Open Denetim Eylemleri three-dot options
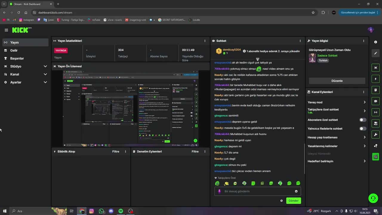Image resolution: width=382 pixels, height=215 pixels. [x=205, y=152]
